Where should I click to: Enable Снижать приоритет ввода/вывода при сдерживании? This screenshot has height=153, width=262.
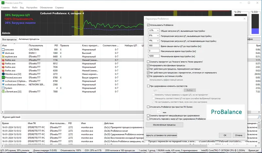click(x=148, y=116)
